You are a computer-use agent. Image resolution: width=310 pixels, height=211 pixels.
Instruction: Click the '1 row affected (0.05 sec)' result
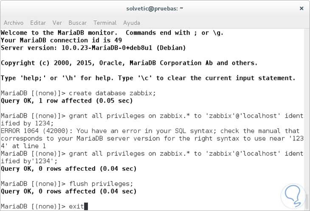[67, 101]
